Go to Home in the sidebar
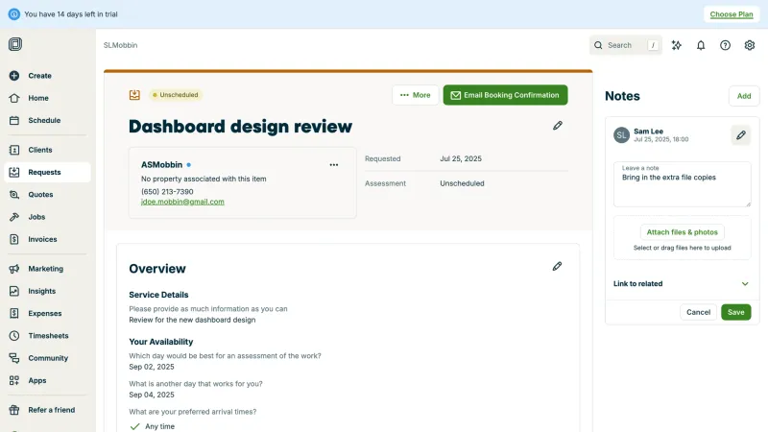Image resolution: width=768 pixels, height=432 pixels. tap(47, 98)
